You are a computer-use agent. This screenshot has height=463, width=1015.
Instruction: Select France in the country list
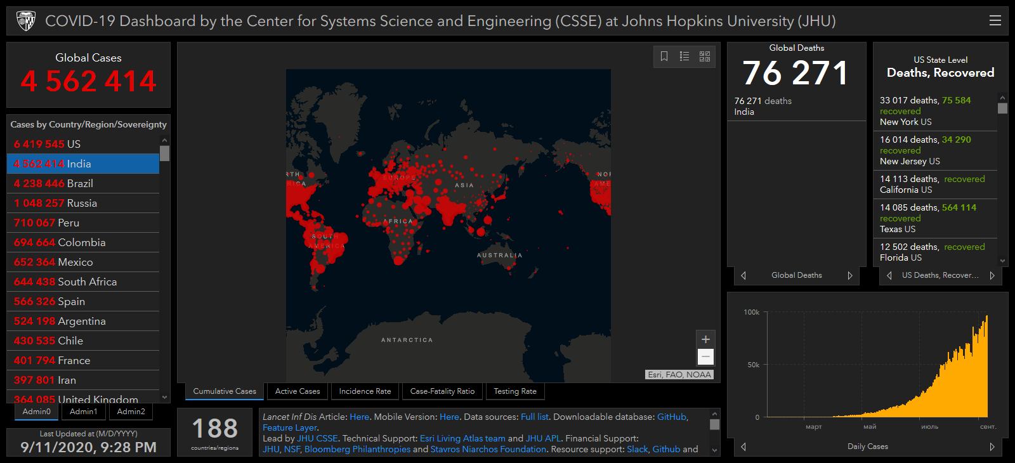tap(83, 360)
